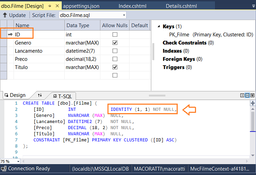Screen dimensions: 256x175
Task: Click the vertical scrollbar thumb in T-SQL
Action: (x=253, y=121)
